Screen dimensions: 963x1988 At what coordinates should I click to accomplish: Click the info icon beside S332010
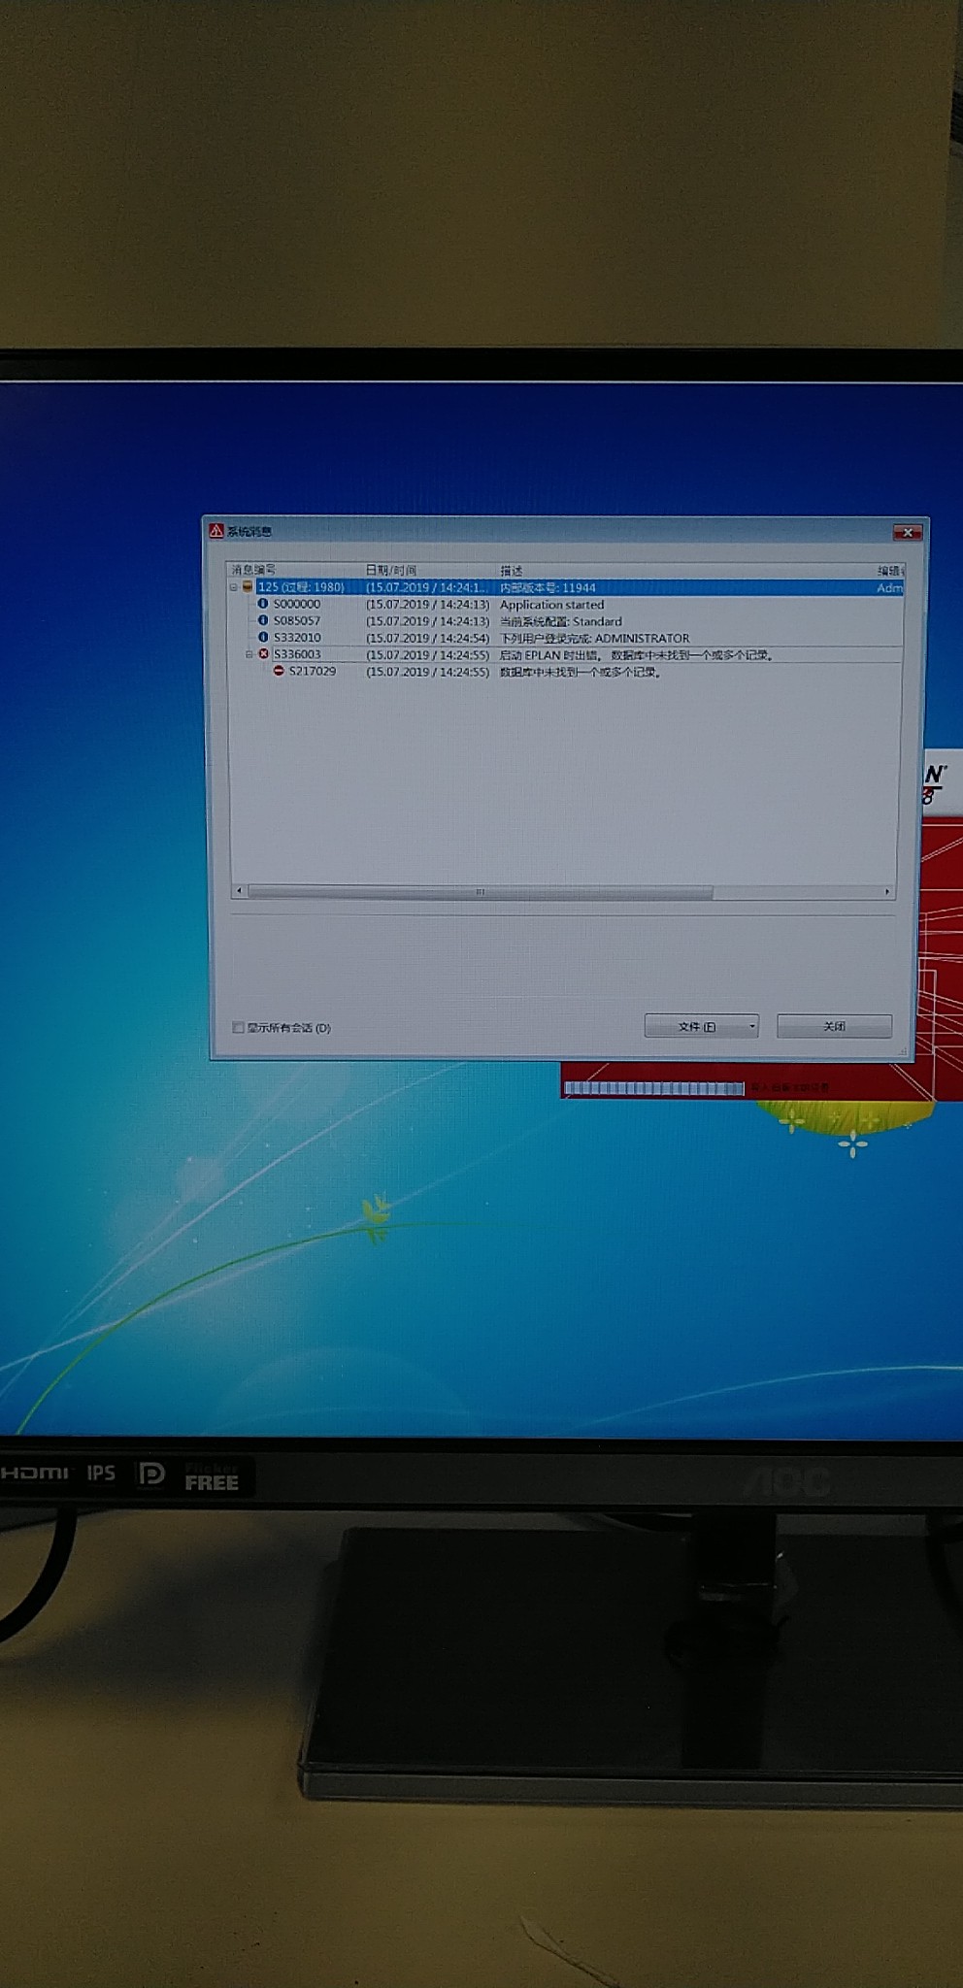point(262,638)
